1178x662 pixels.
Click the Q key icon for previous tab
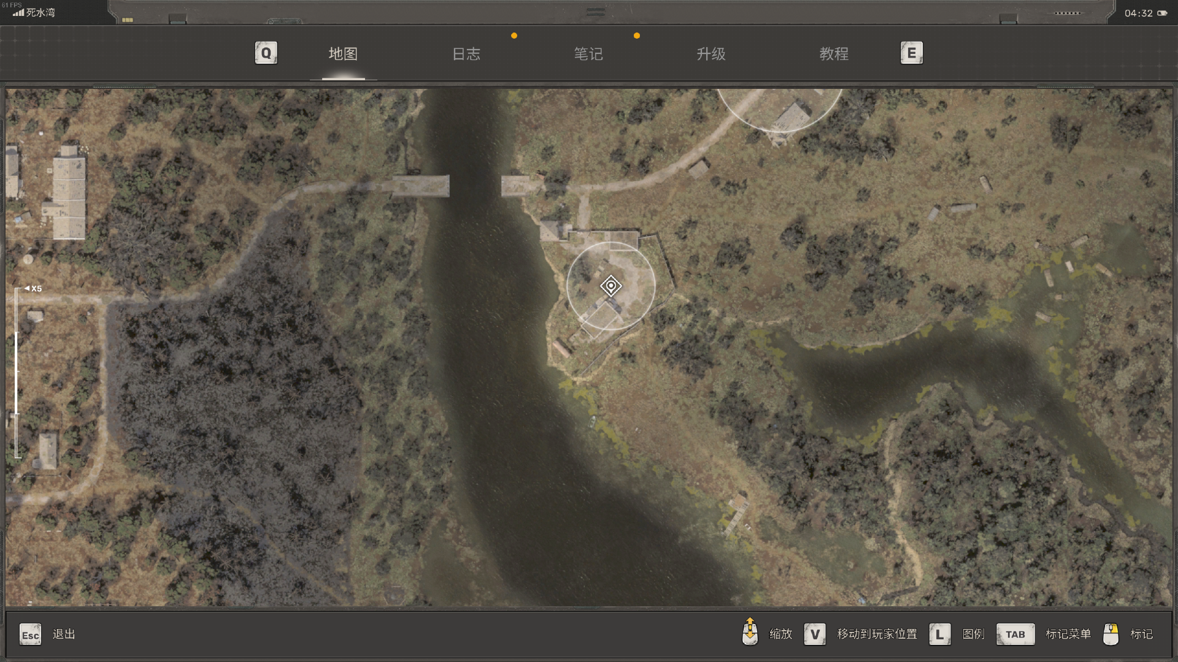coord(266,53)
